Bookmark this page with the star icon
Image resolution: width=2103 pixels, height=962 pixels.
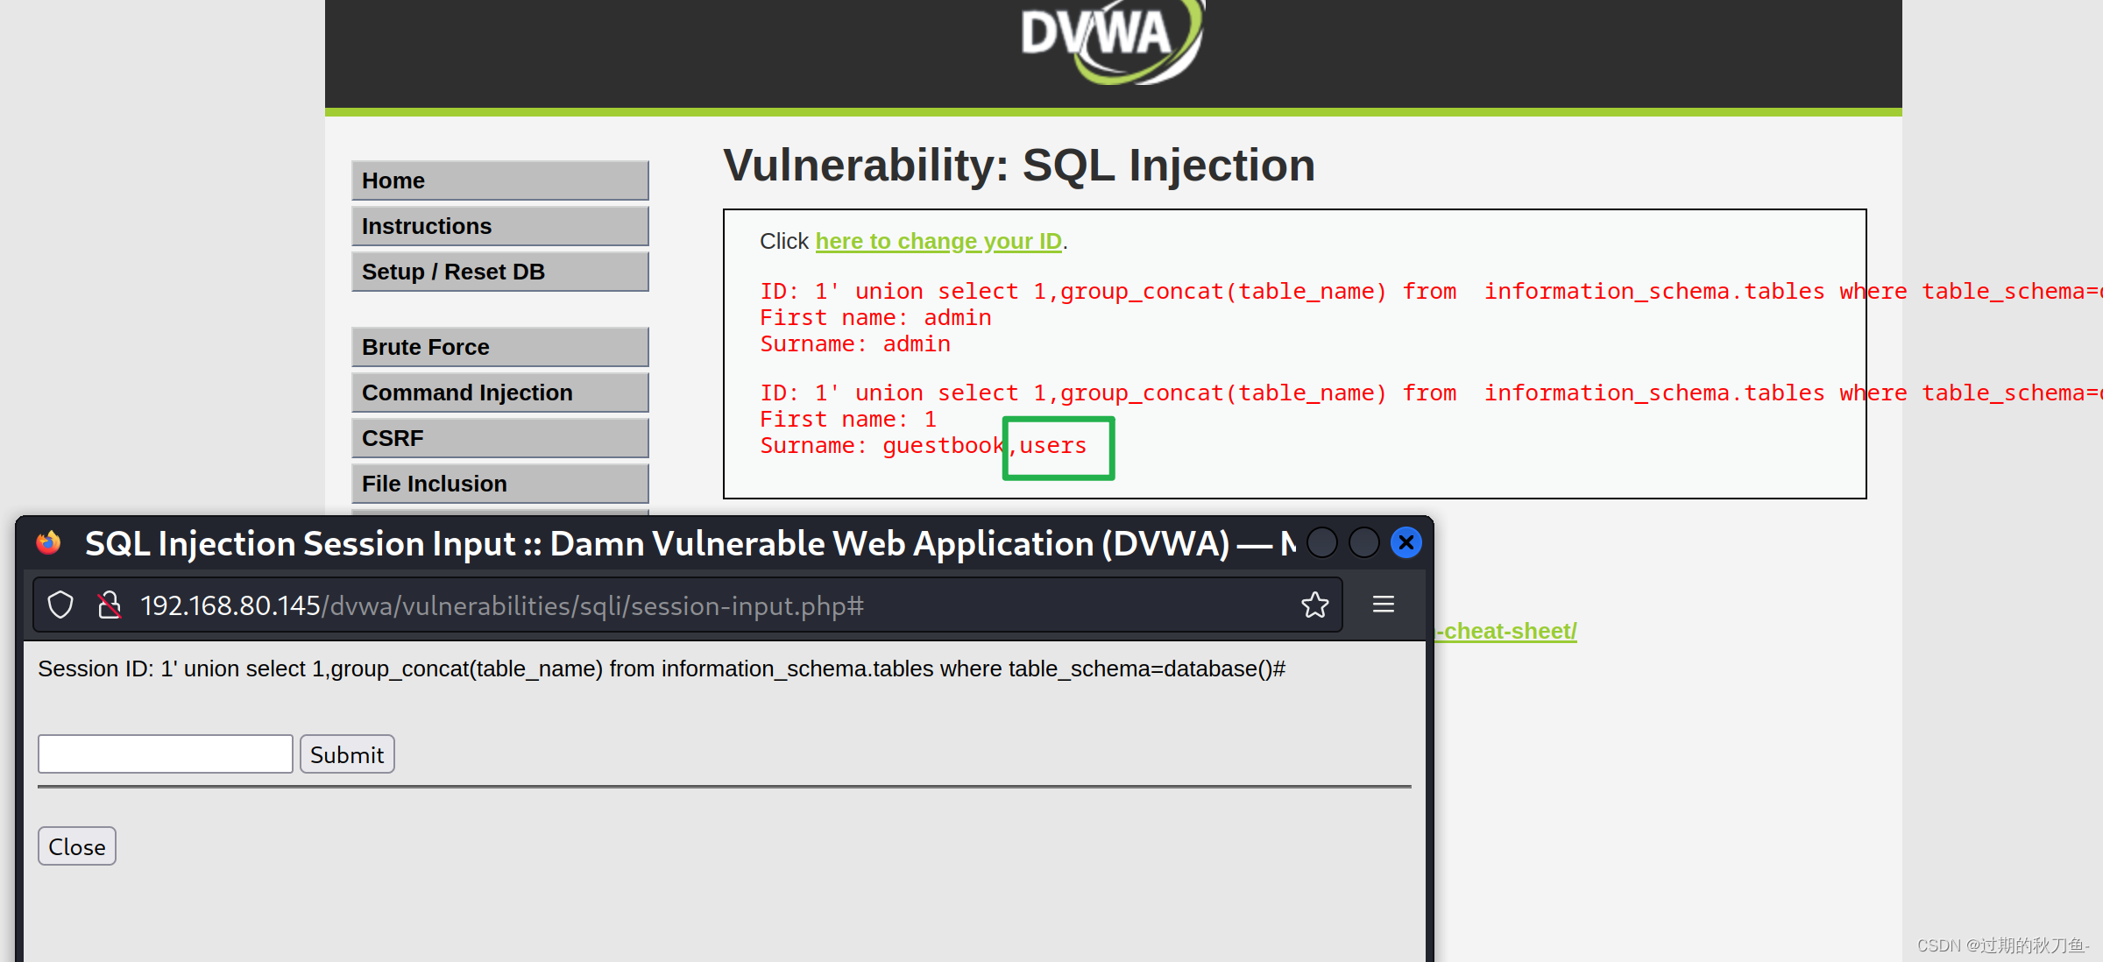tap(1314, 605)
